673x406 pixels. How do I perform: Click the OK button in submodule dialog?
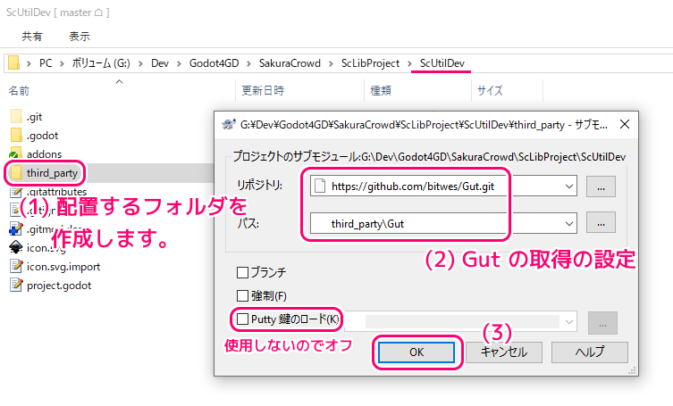pos(416,352)
